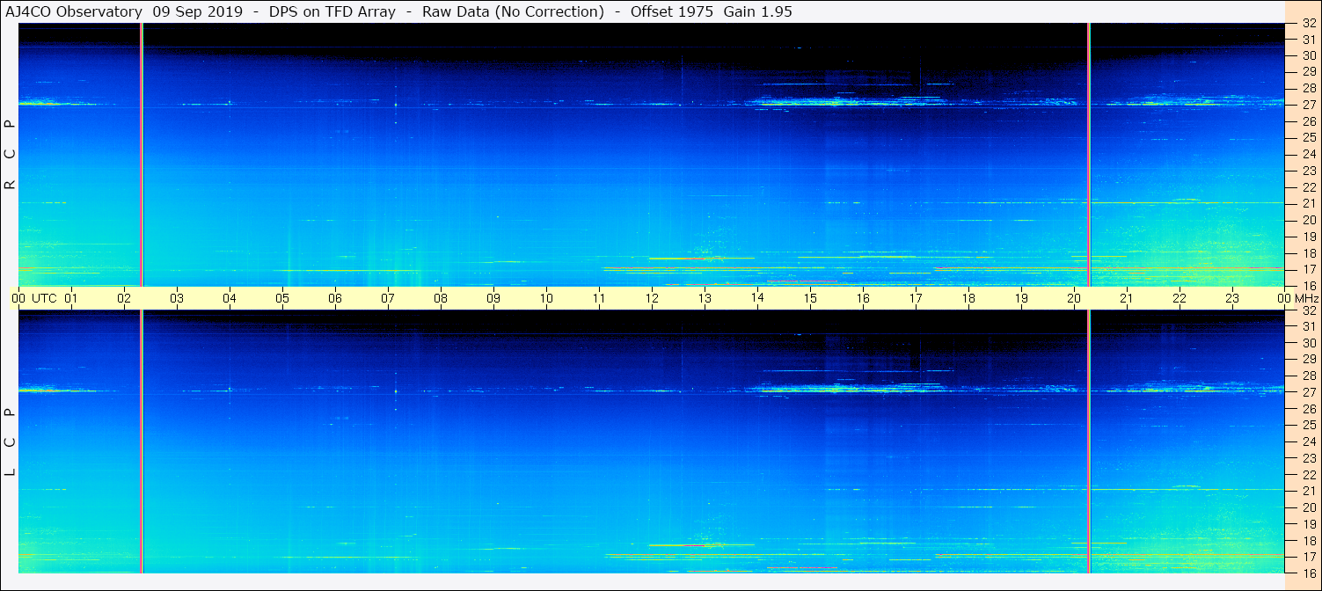Screen dimensions: 1322x591
Task: Click the date '09 Sep 2019' in header
Action: [x=197, y=12]
